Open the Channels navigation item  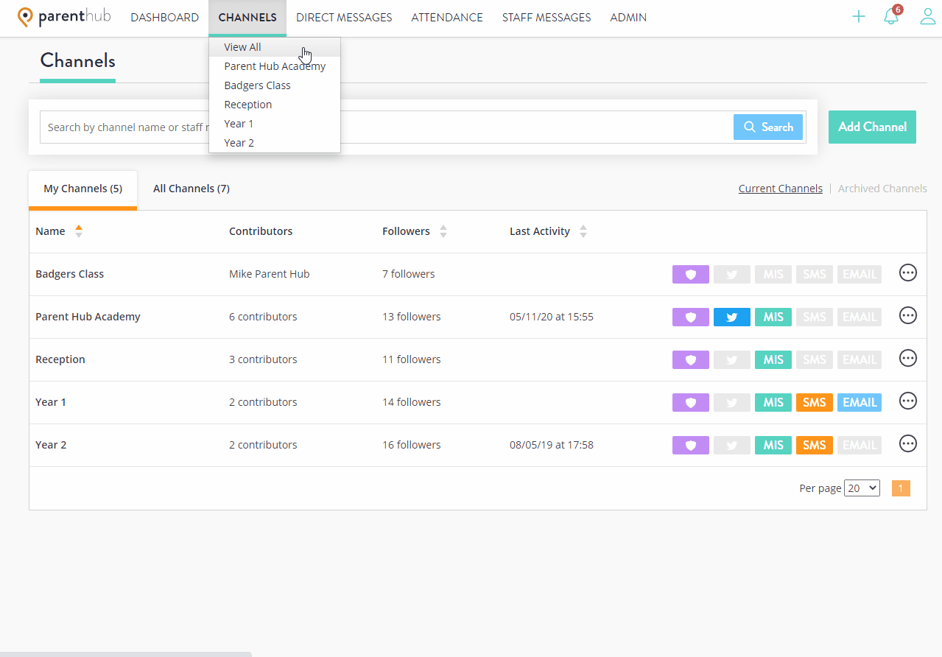pos(247,18)
